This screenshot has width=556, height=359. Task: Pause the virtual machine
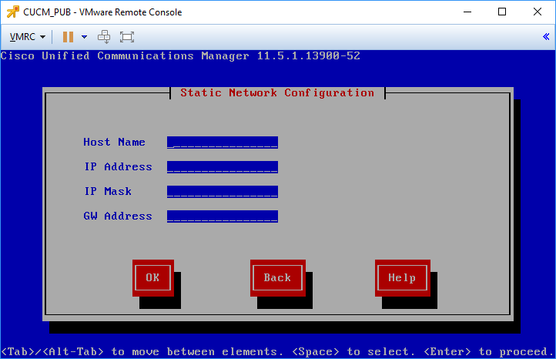click(x=68, y=37)
